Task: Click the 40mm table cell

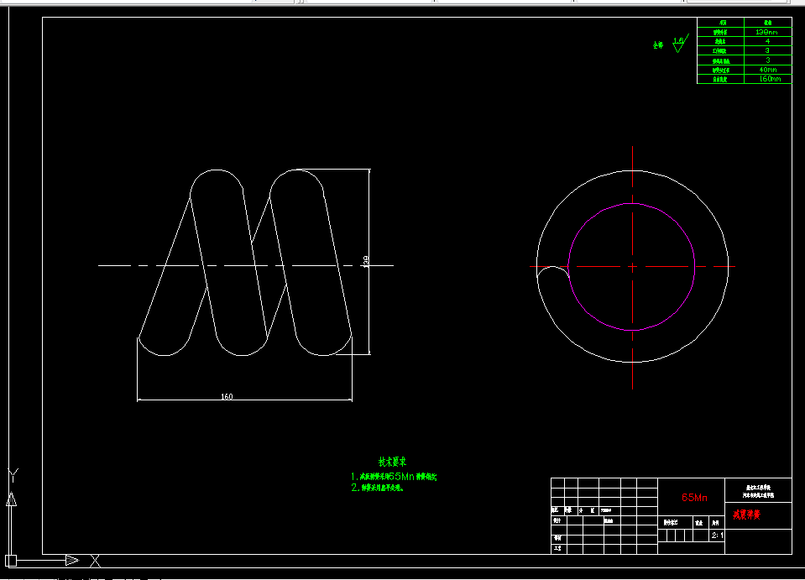Action: coord(767,70)
